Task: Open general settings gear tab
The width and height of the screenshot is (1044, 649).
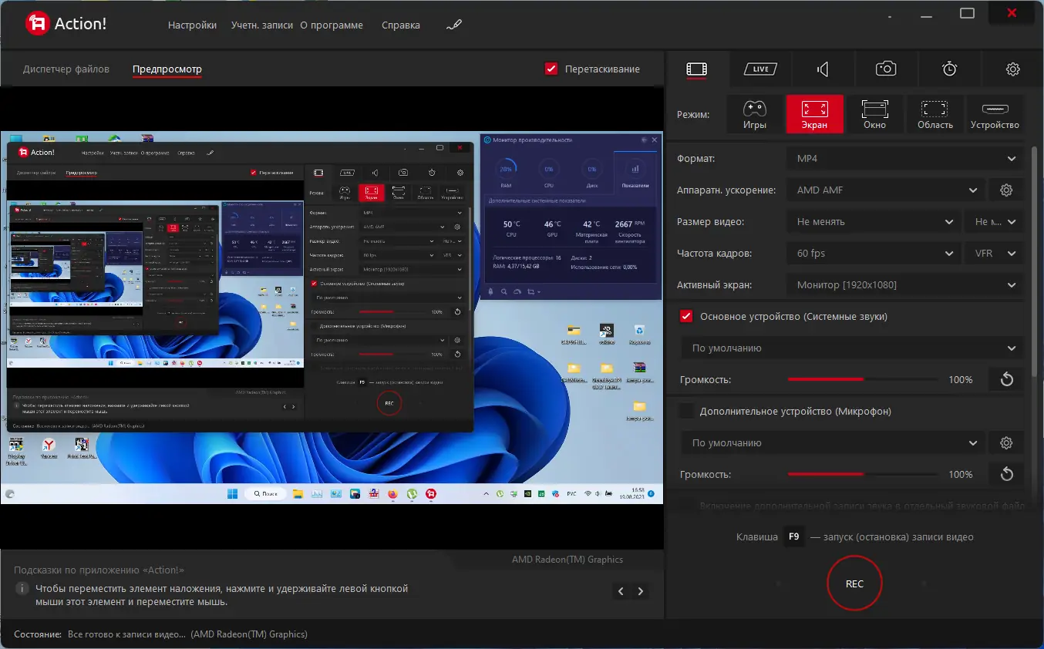Action: click(x=1012, y=69)
